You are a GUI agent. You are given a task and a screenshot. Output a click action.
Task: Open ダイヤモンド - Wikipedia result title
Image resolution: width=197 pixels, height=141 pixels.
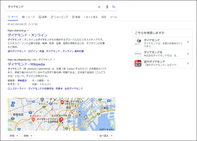coord(26,64)
